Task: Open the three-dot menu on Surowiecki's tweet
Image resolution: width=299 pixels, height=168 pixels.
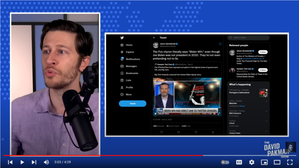Action: (x=220, y=44)
